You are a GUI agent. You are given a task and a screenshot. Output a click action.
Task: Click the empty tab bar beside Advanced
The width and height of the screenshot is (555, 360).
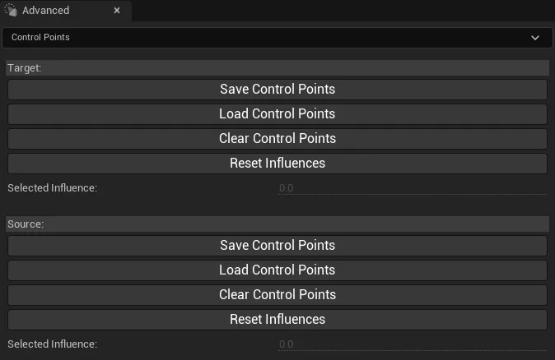click(343, 11)
